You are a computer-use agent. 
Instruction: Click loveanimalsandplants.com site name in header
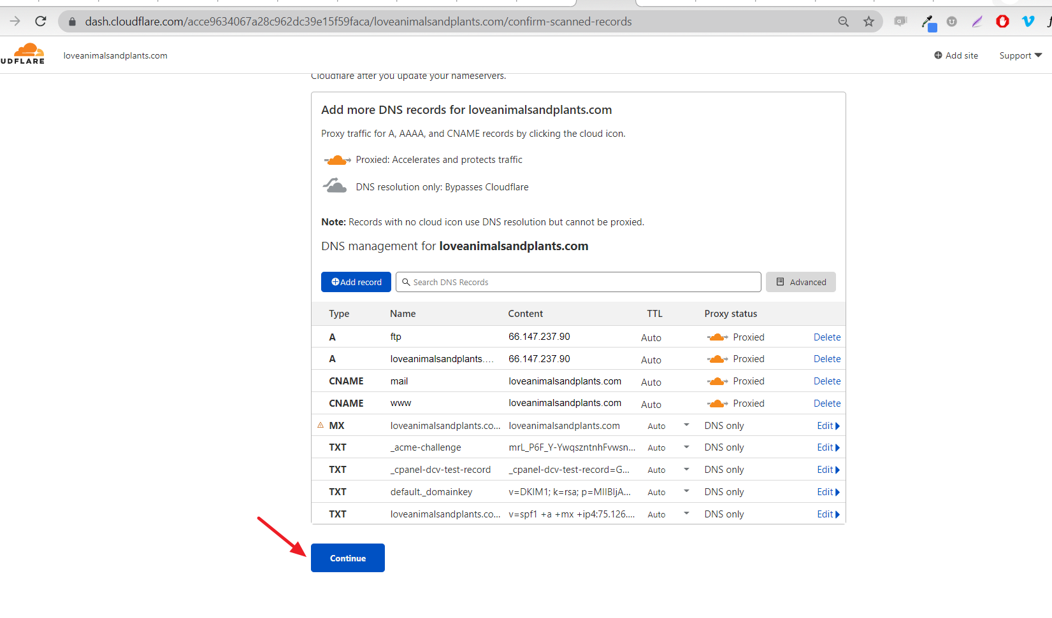[x=115, y=55]
